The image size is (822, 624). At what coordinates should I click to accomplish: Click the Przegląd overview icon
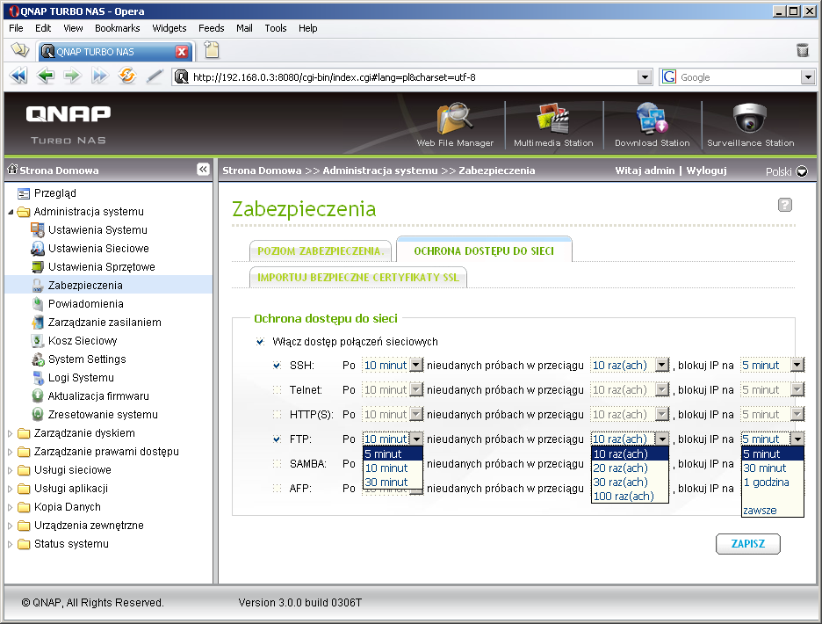click(x=24, y=193)
